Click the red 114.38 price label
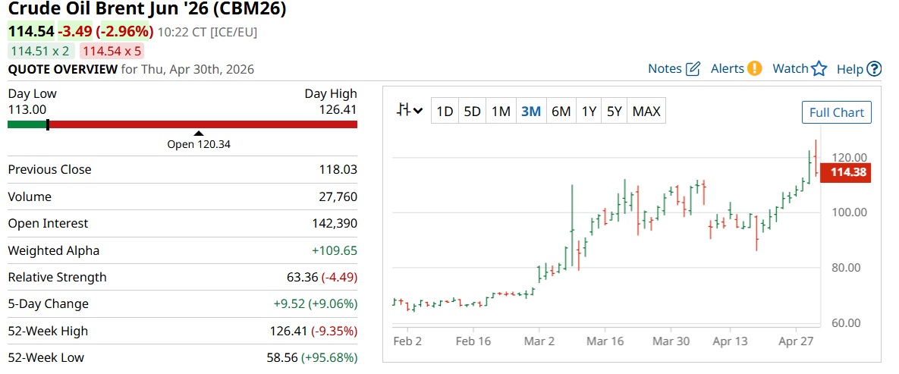Image resolution: width=899 pixels, height=374 pixels. coord(849,173)
